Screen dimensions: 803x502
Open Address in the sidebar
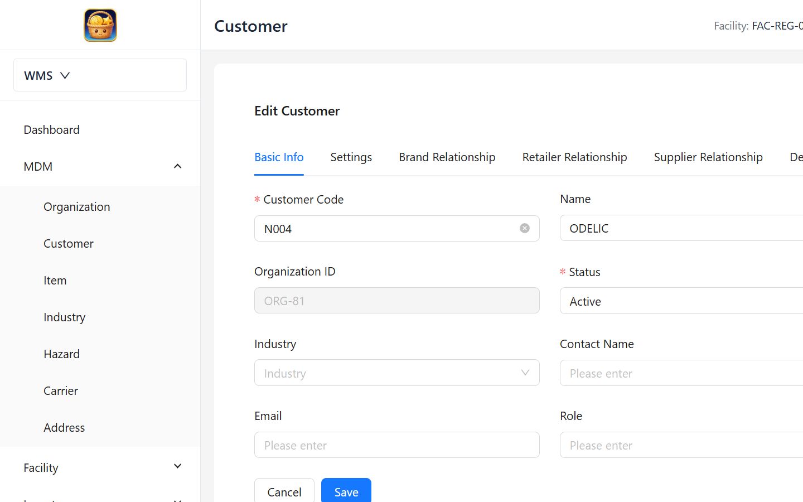click(x=64, y=427)
